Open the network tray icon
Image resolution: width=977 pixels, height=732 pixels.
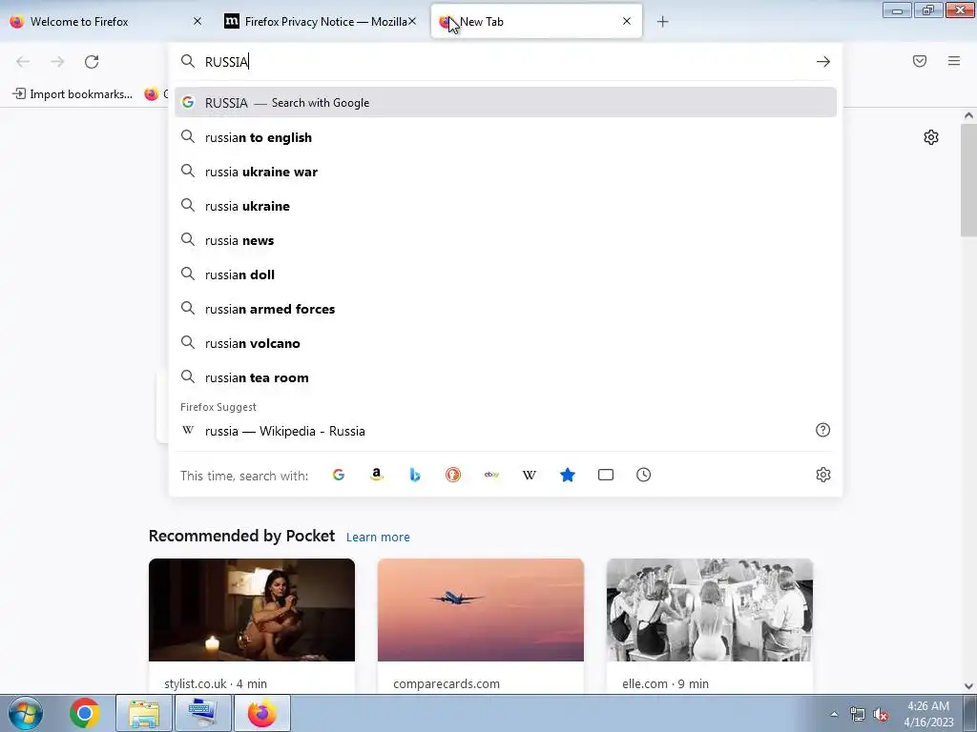pyautogui.click(x=858, y=715)
